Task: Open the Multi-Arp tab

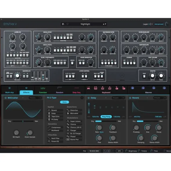Action: coord(10,92)
